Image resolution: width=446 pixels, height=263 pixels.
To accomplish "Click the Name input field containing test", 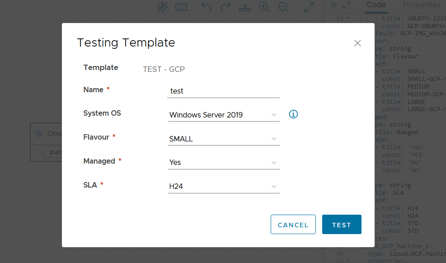I will tap(223, 91).
